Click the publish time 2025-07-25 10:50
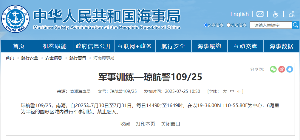The width and height of the screenshot is (300, 140). 183,91
